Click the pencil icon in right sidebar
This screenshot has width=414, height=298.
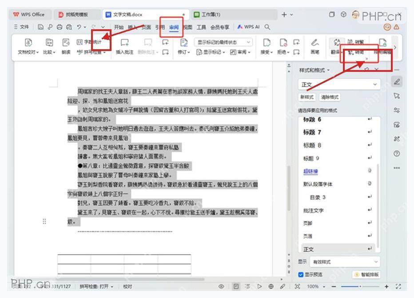(x=397, y=82)
